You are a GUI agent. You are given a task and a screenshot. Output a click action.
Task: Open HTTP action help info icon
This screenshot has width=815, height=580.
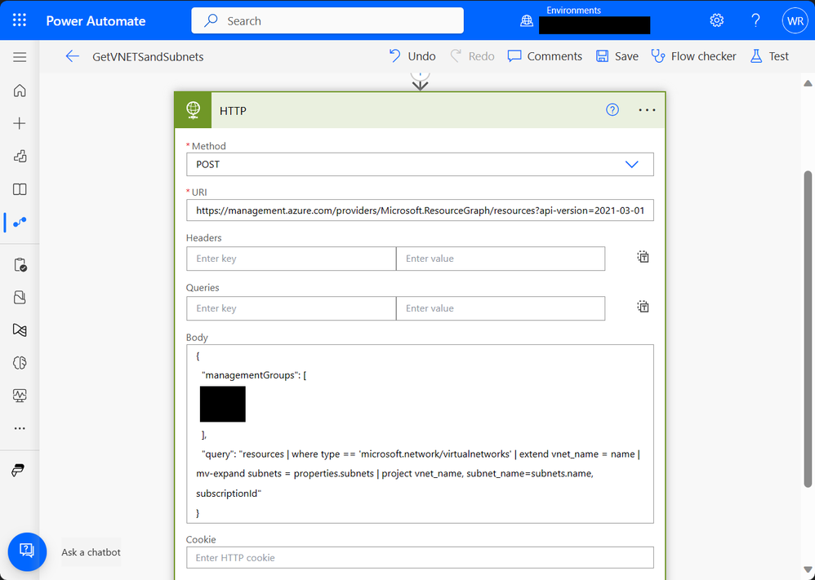click(612, 109)
